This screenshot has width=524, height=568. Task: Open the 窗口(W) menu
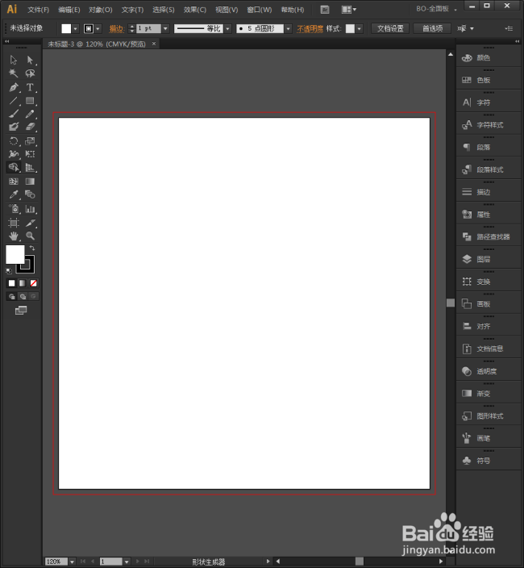tap(259, 10)
